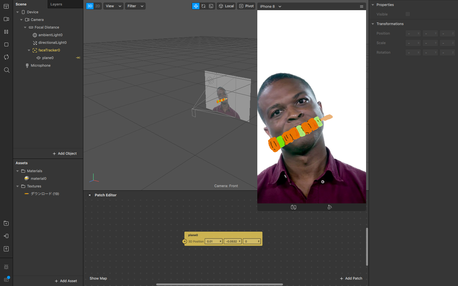Click the pause icon in left sidebar
This screenshot has height=286, width=458.
pos(6,32)
